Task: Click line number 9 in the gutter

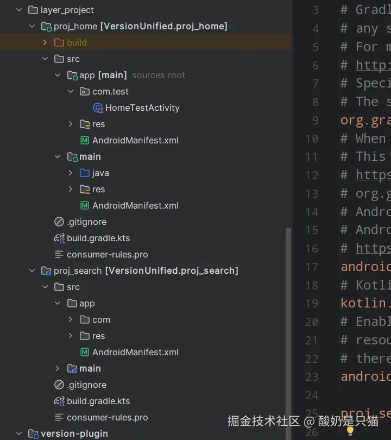Action: [x=316, y=121]
